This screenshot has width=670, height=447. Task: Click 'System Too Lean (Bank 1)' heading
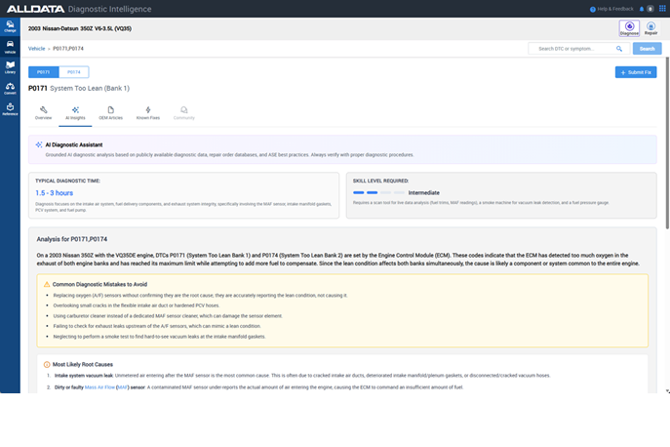tap(90, 89)
